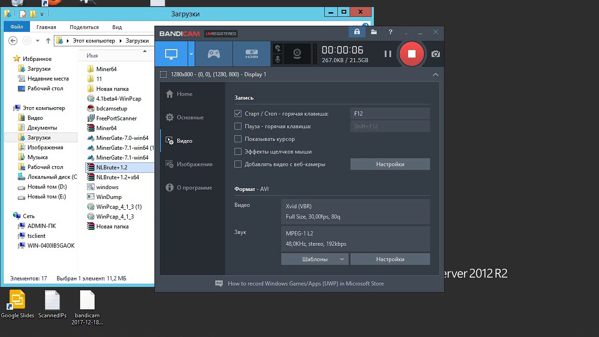Viewport: 599px width, 337px height.
Task: Enable Добавлять видео с веб-камеры checkbox
Action: click(238, 164)
